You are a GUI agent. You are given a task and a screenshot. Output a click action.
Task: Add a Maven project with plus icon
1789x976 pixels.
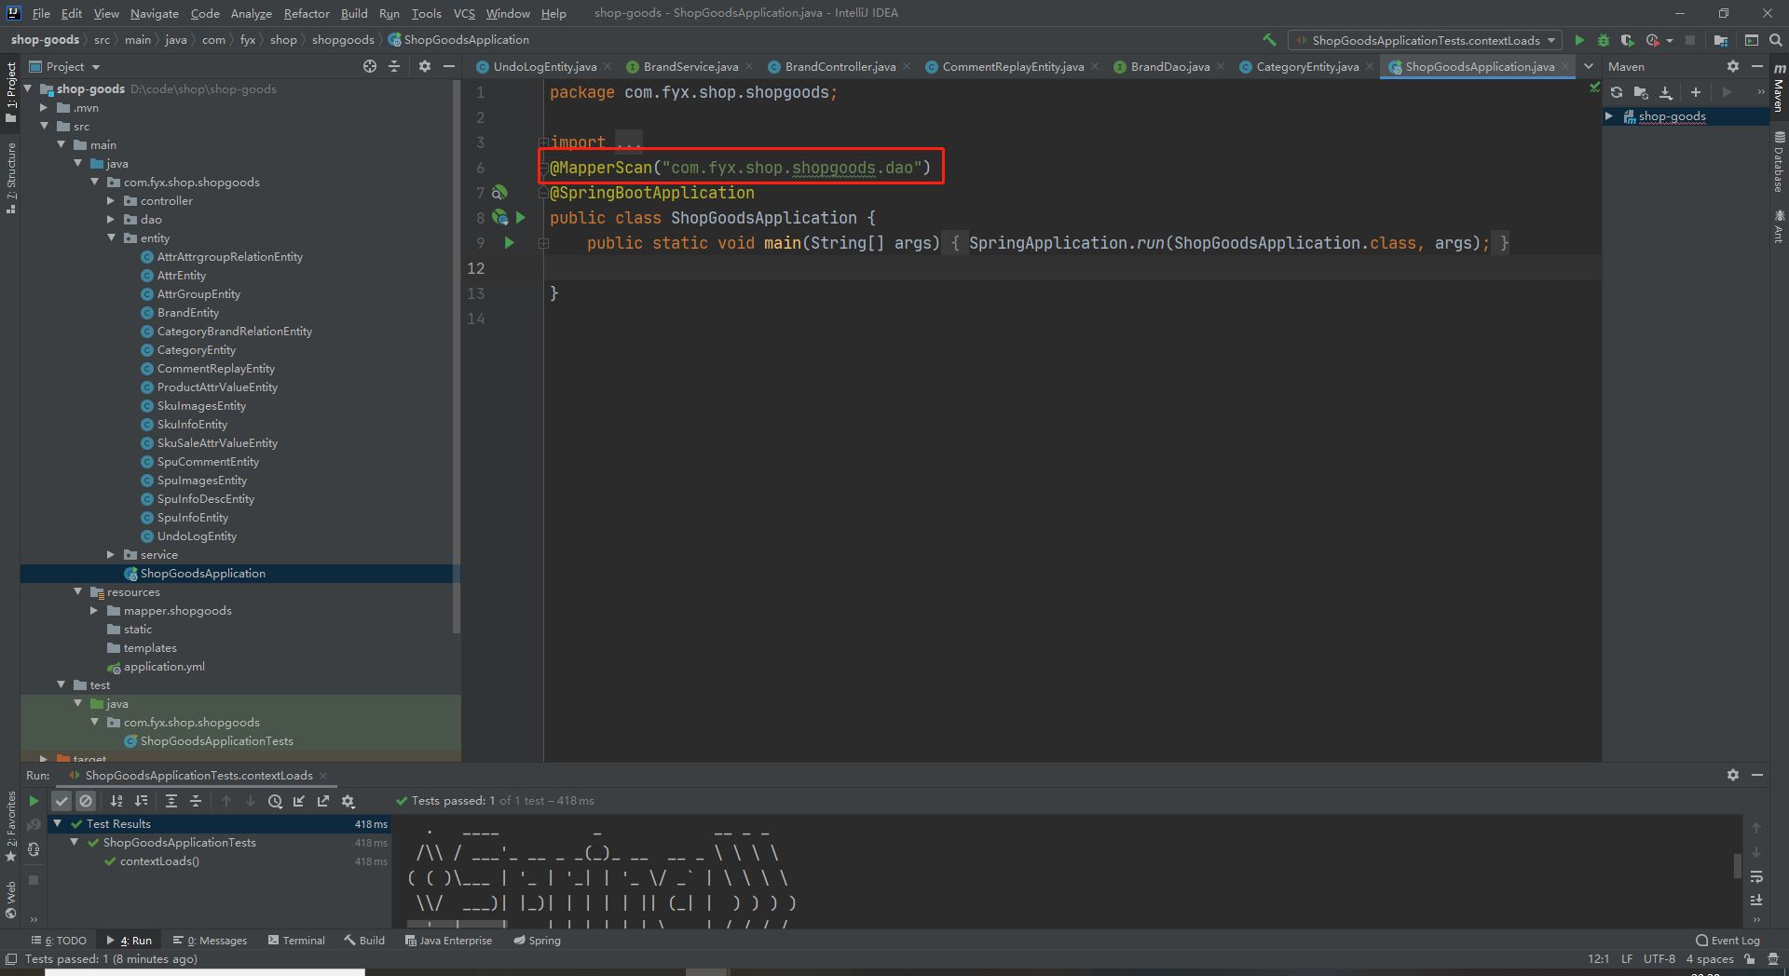[1696, 92]
